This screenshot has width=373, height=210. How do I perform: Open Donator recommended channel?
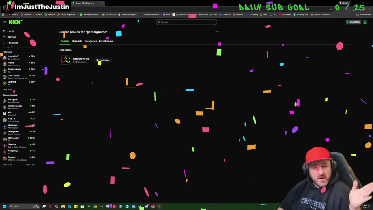coord(18,158)
